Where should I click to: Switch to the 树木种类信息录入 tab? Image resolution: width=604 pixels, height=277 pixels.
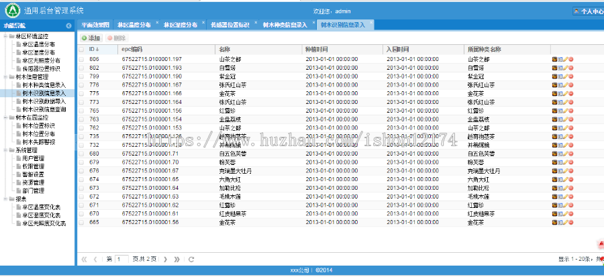coord(285,25)
